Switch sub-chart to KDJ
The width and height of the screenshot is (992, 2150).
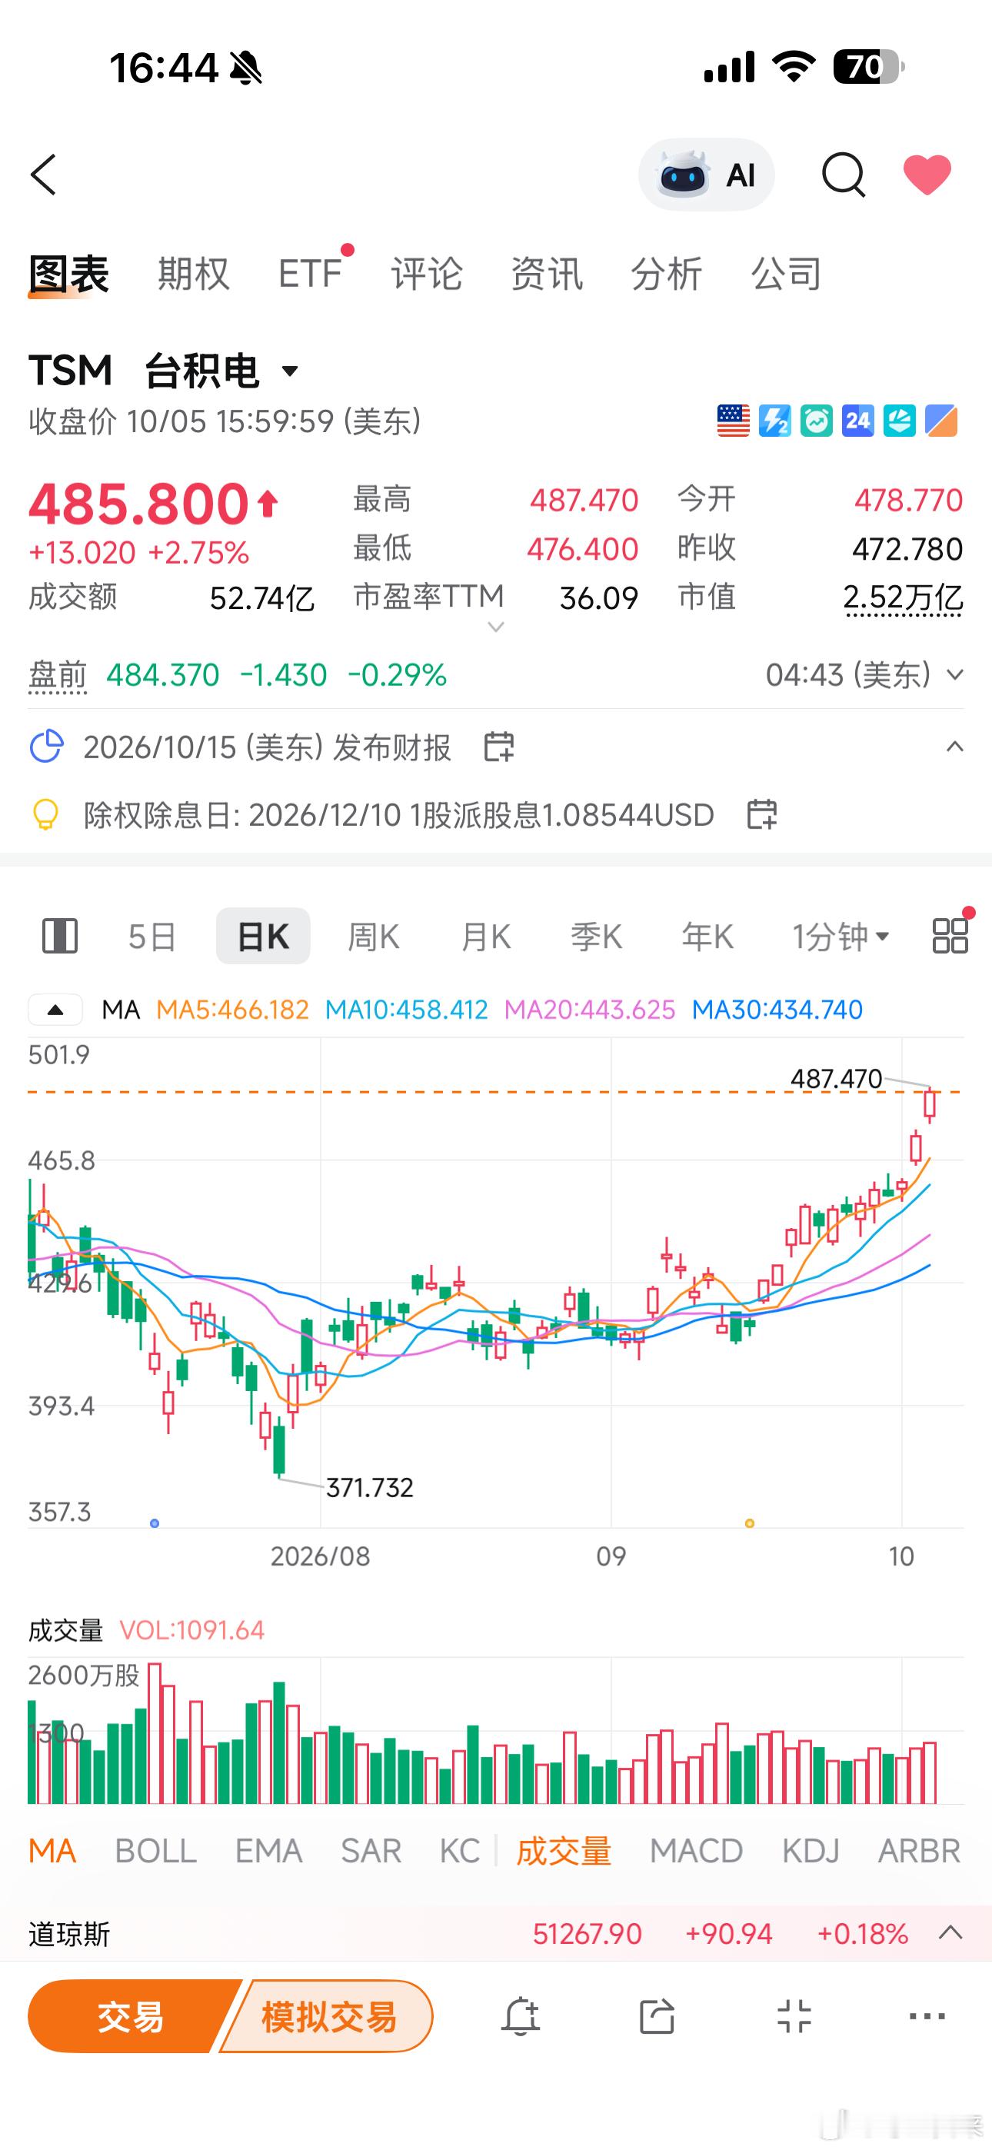pos(810,1850)
